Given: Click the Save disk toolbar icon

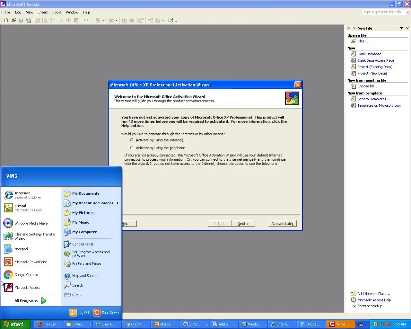Looking at the screenshot, I should [x=21, y=20].
